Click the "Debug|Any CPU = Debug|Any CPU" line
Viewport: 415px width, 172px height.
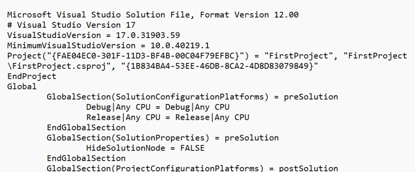pyautogui.click(x=158, y=107)
